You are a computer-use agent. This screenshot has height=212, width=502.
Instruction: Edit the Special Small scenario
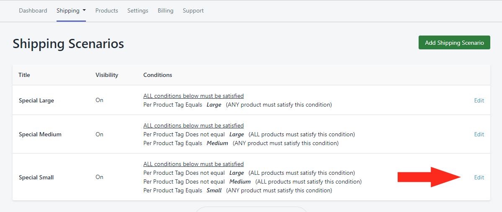(479, 177)
